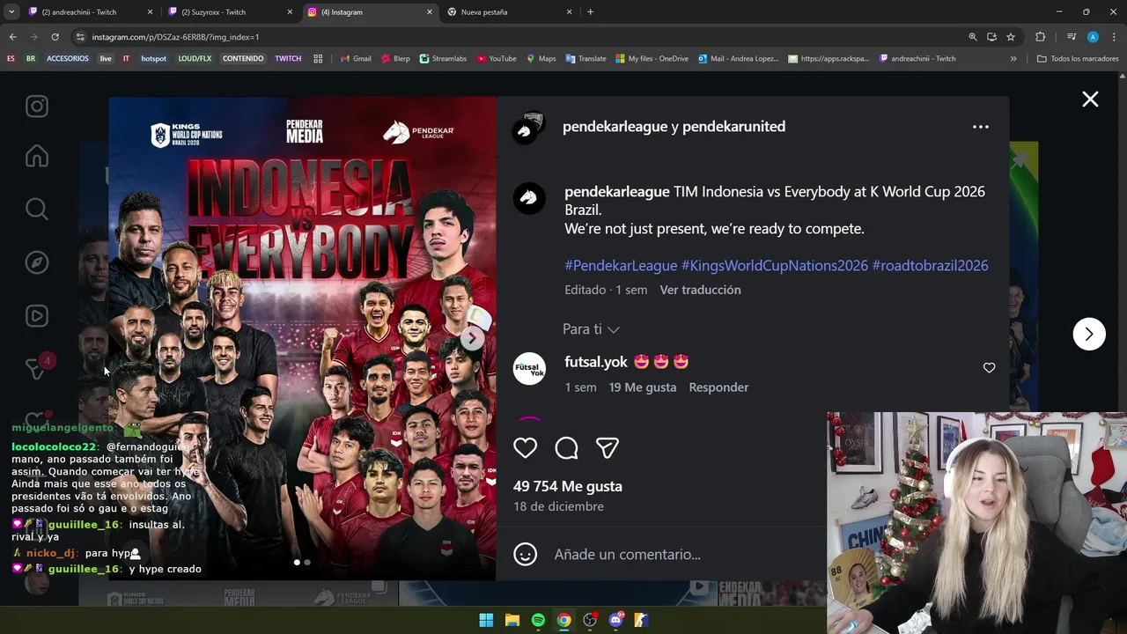Open TWITCH bookmark folder
This screenshot has width=1127, height=634.
click(288, 59)
